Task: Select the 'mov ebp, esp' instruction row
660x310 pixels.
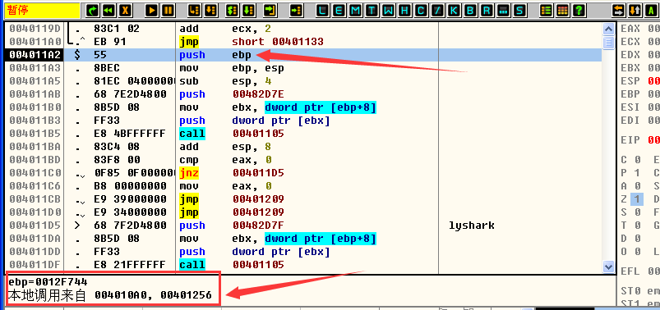Action: pyautogui.click(x=303, y=68)
